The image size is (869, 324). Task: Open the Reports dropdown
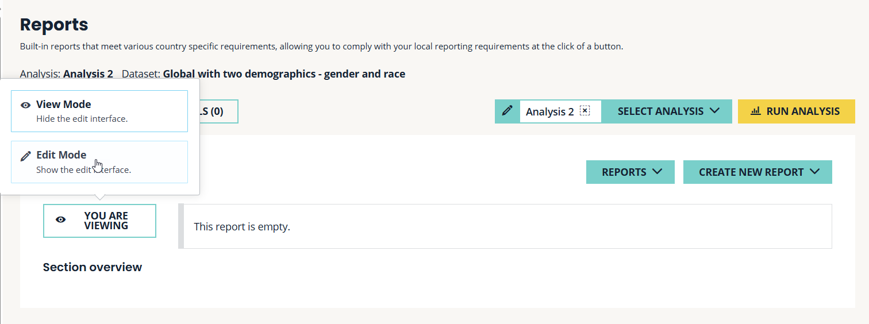pos(630,172)
